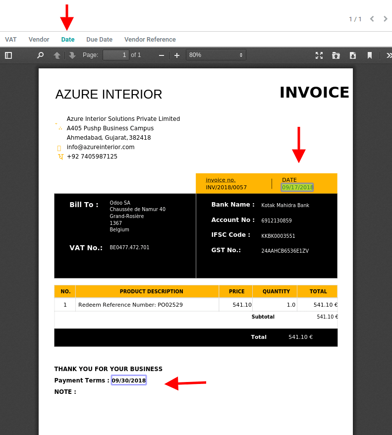The width and height of the screenshot is (392, 435).
Task: Toggle the PDF viewer sidebar
Action: 8,55
